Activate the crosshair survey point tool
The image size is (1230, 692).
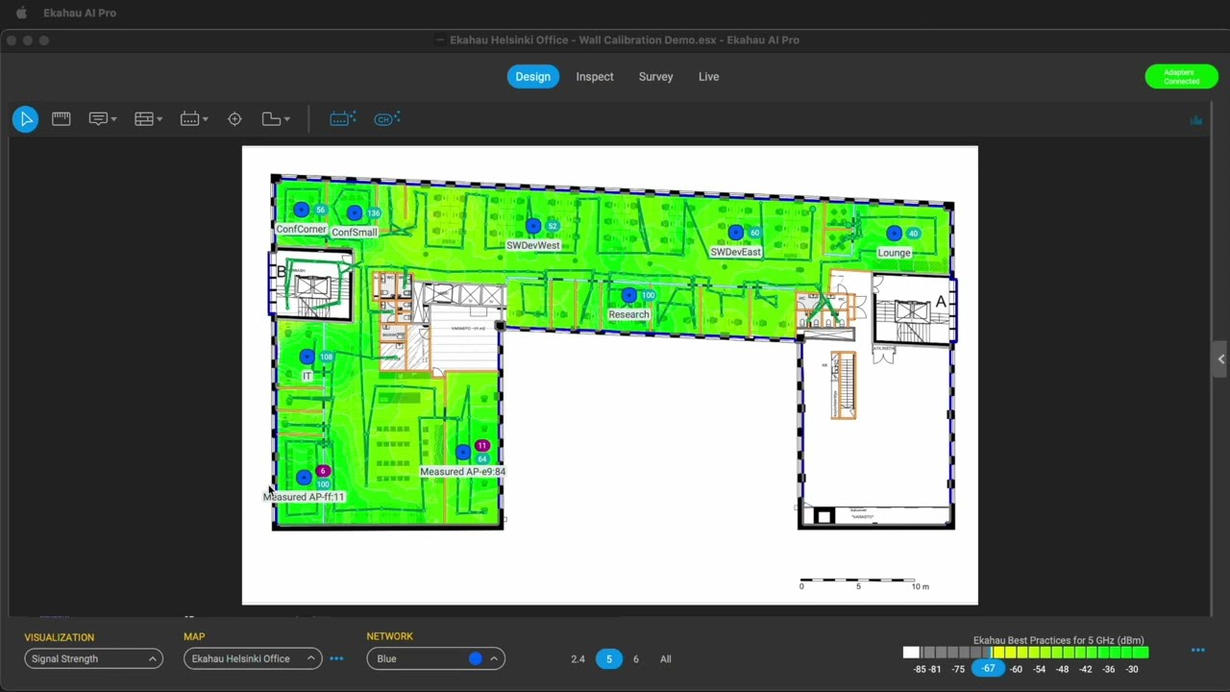tap(234, 118)
